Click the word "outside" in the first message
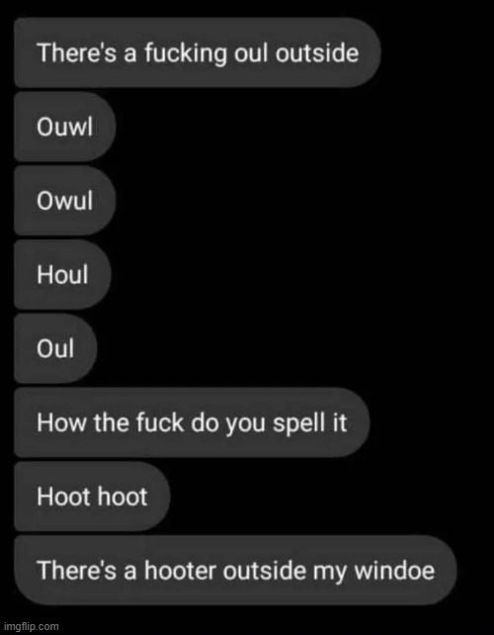Screen dimensions: 494x635 pyautogui.click(x=317, y=52)
